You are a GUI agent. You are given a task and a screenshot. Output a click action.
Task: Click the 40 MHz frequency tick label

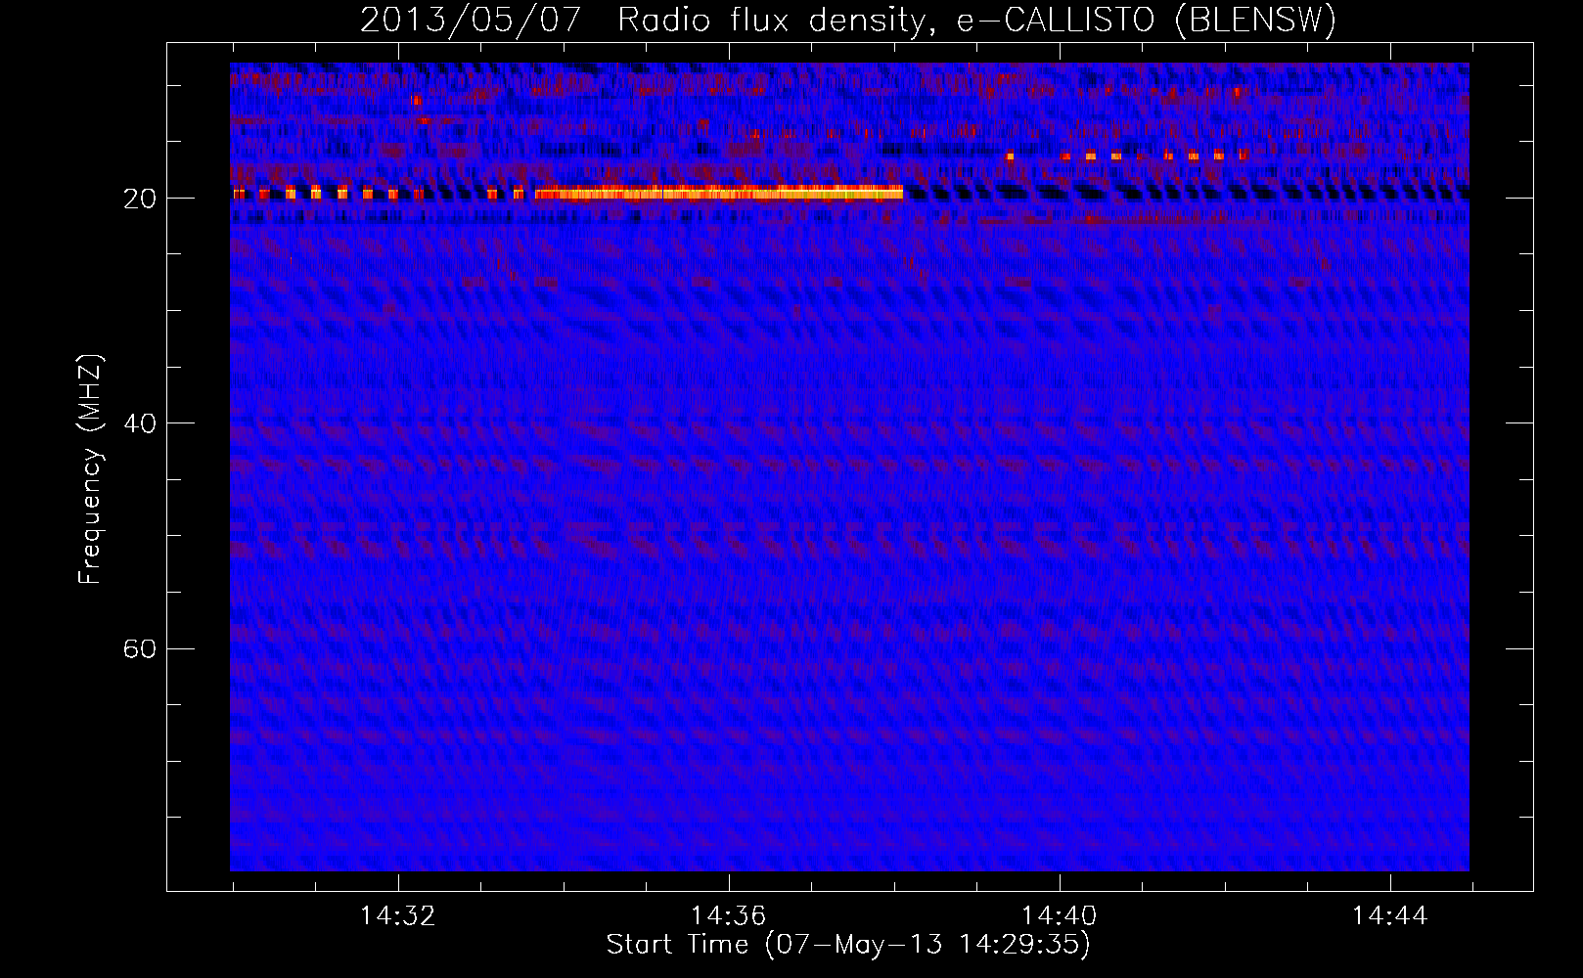pyautogui.click(x=140, y=423)
